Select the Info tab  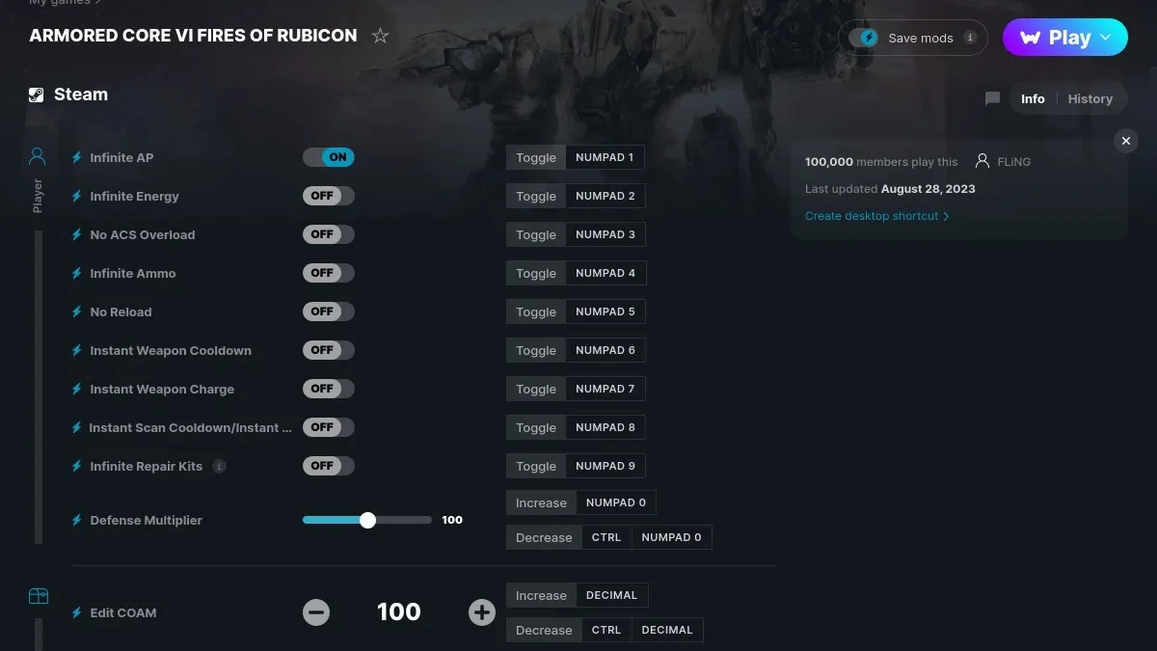pyautogui.click(x=1033, y=98)
